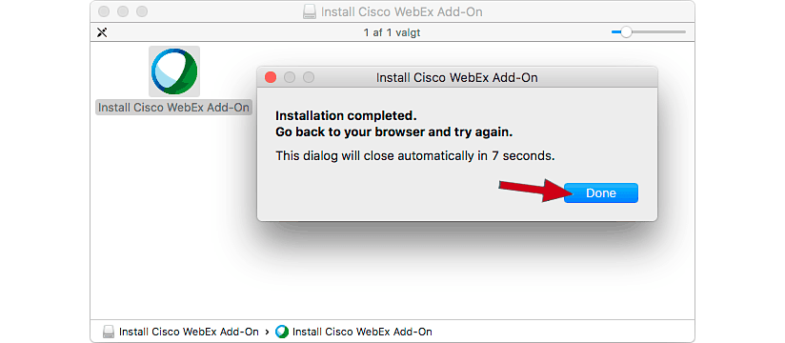This screenshot has height=343, width=785.
Task: Adjust the icon size slider knob
Action: (x=626, y=32)
